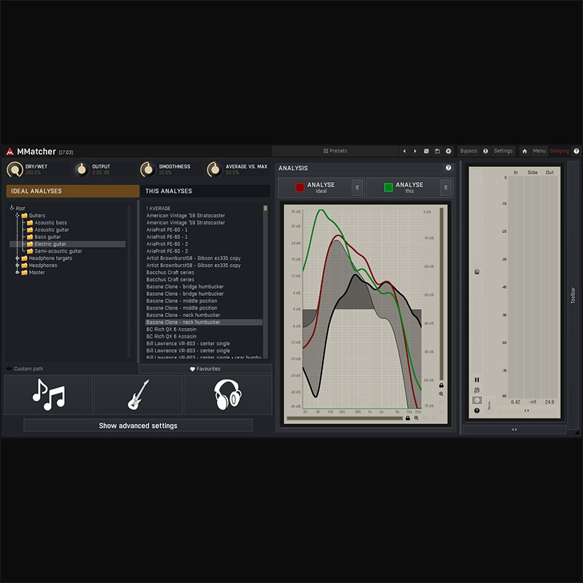Load the previous preset arrow

404,151
